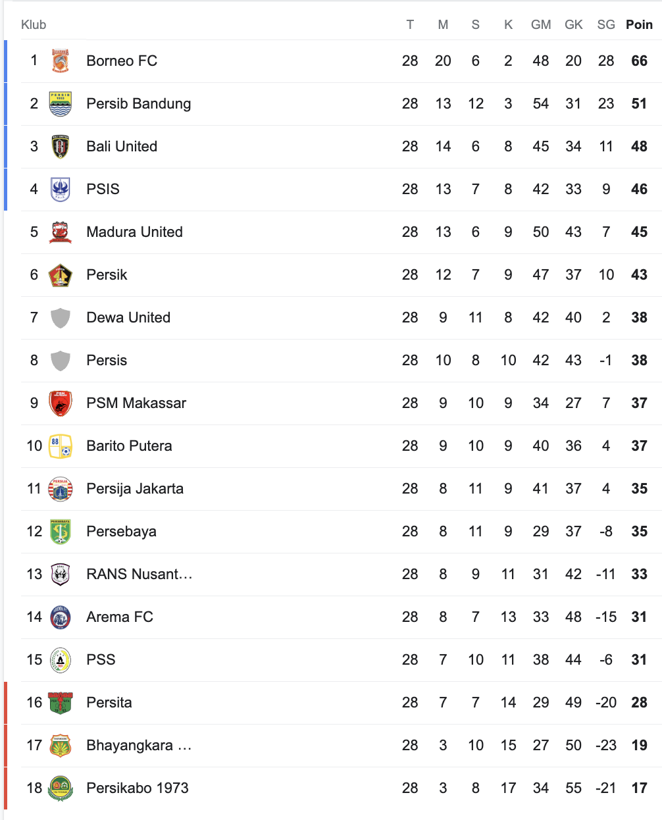
Task: Open the Persis team name link
Action: point(107,361)
